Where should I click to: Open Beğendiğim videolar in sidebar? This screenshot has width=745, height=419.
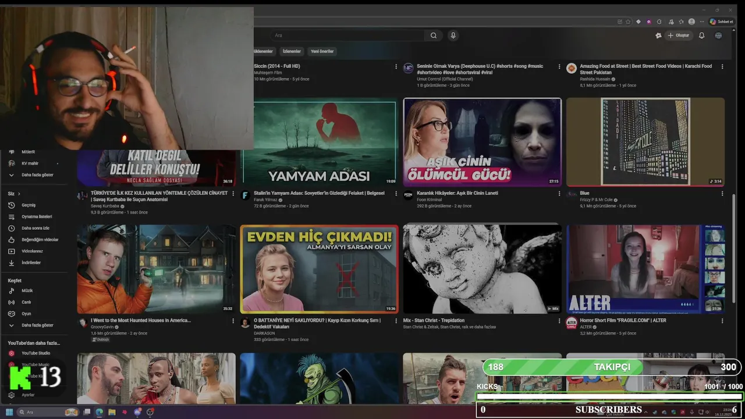(35, 240)
